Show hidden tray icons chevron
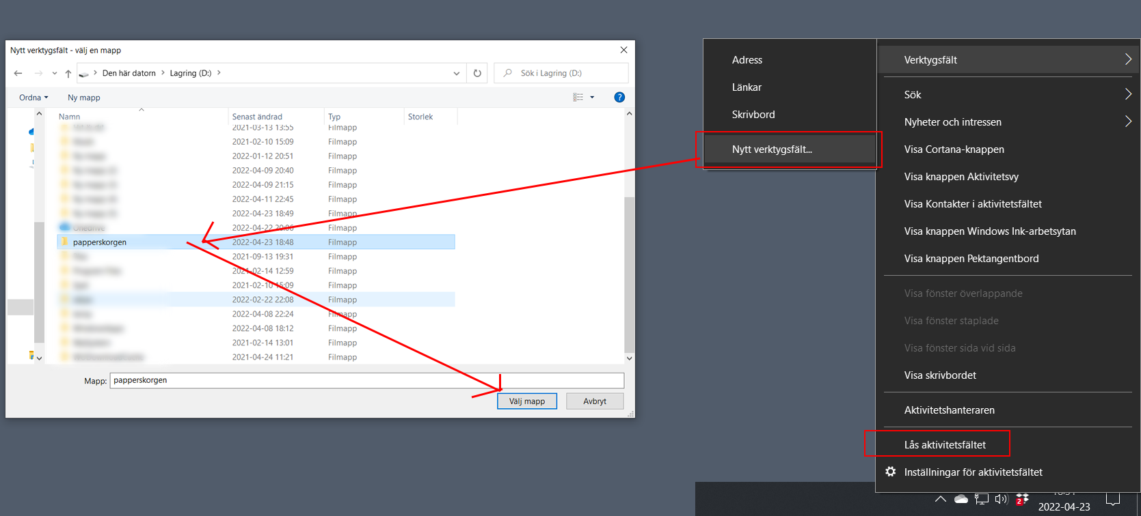The height and width of the screenshot is (516, 1141). (941, 499)
